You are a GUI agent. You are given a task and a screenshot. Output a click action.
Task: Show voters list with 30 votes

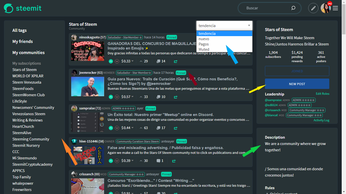[x=144, y=161]
